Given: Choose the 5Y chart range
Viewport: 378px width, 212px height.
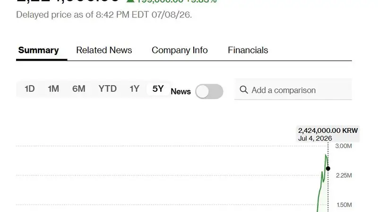Looking at the screenshot, I should (x=158, y=89).
